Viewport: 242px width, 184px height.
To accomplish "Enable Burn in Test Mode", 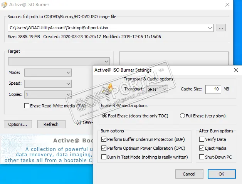I will (104, 157).
